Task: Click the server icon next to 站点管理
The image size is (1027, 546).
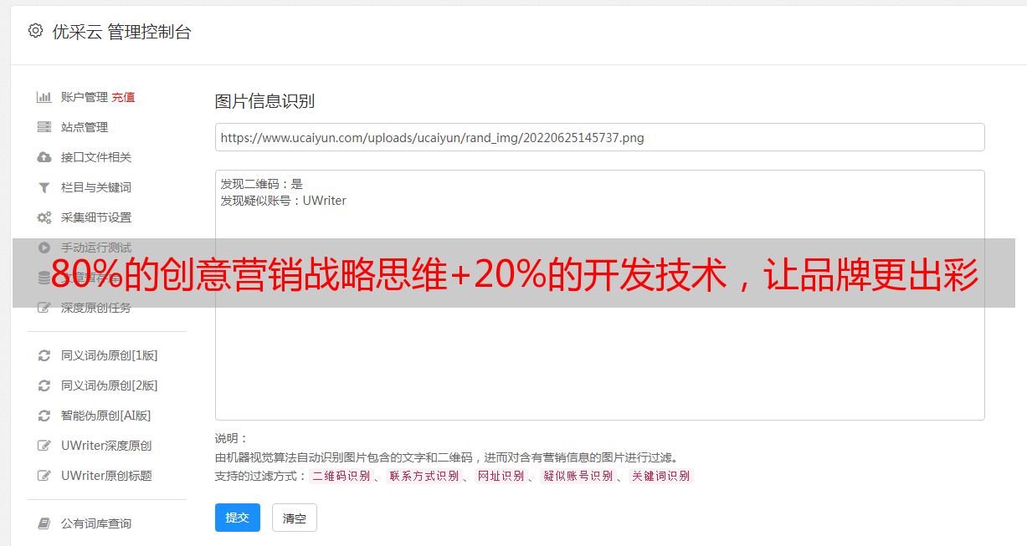Action: pyautogui.click(x=44, y=127)
